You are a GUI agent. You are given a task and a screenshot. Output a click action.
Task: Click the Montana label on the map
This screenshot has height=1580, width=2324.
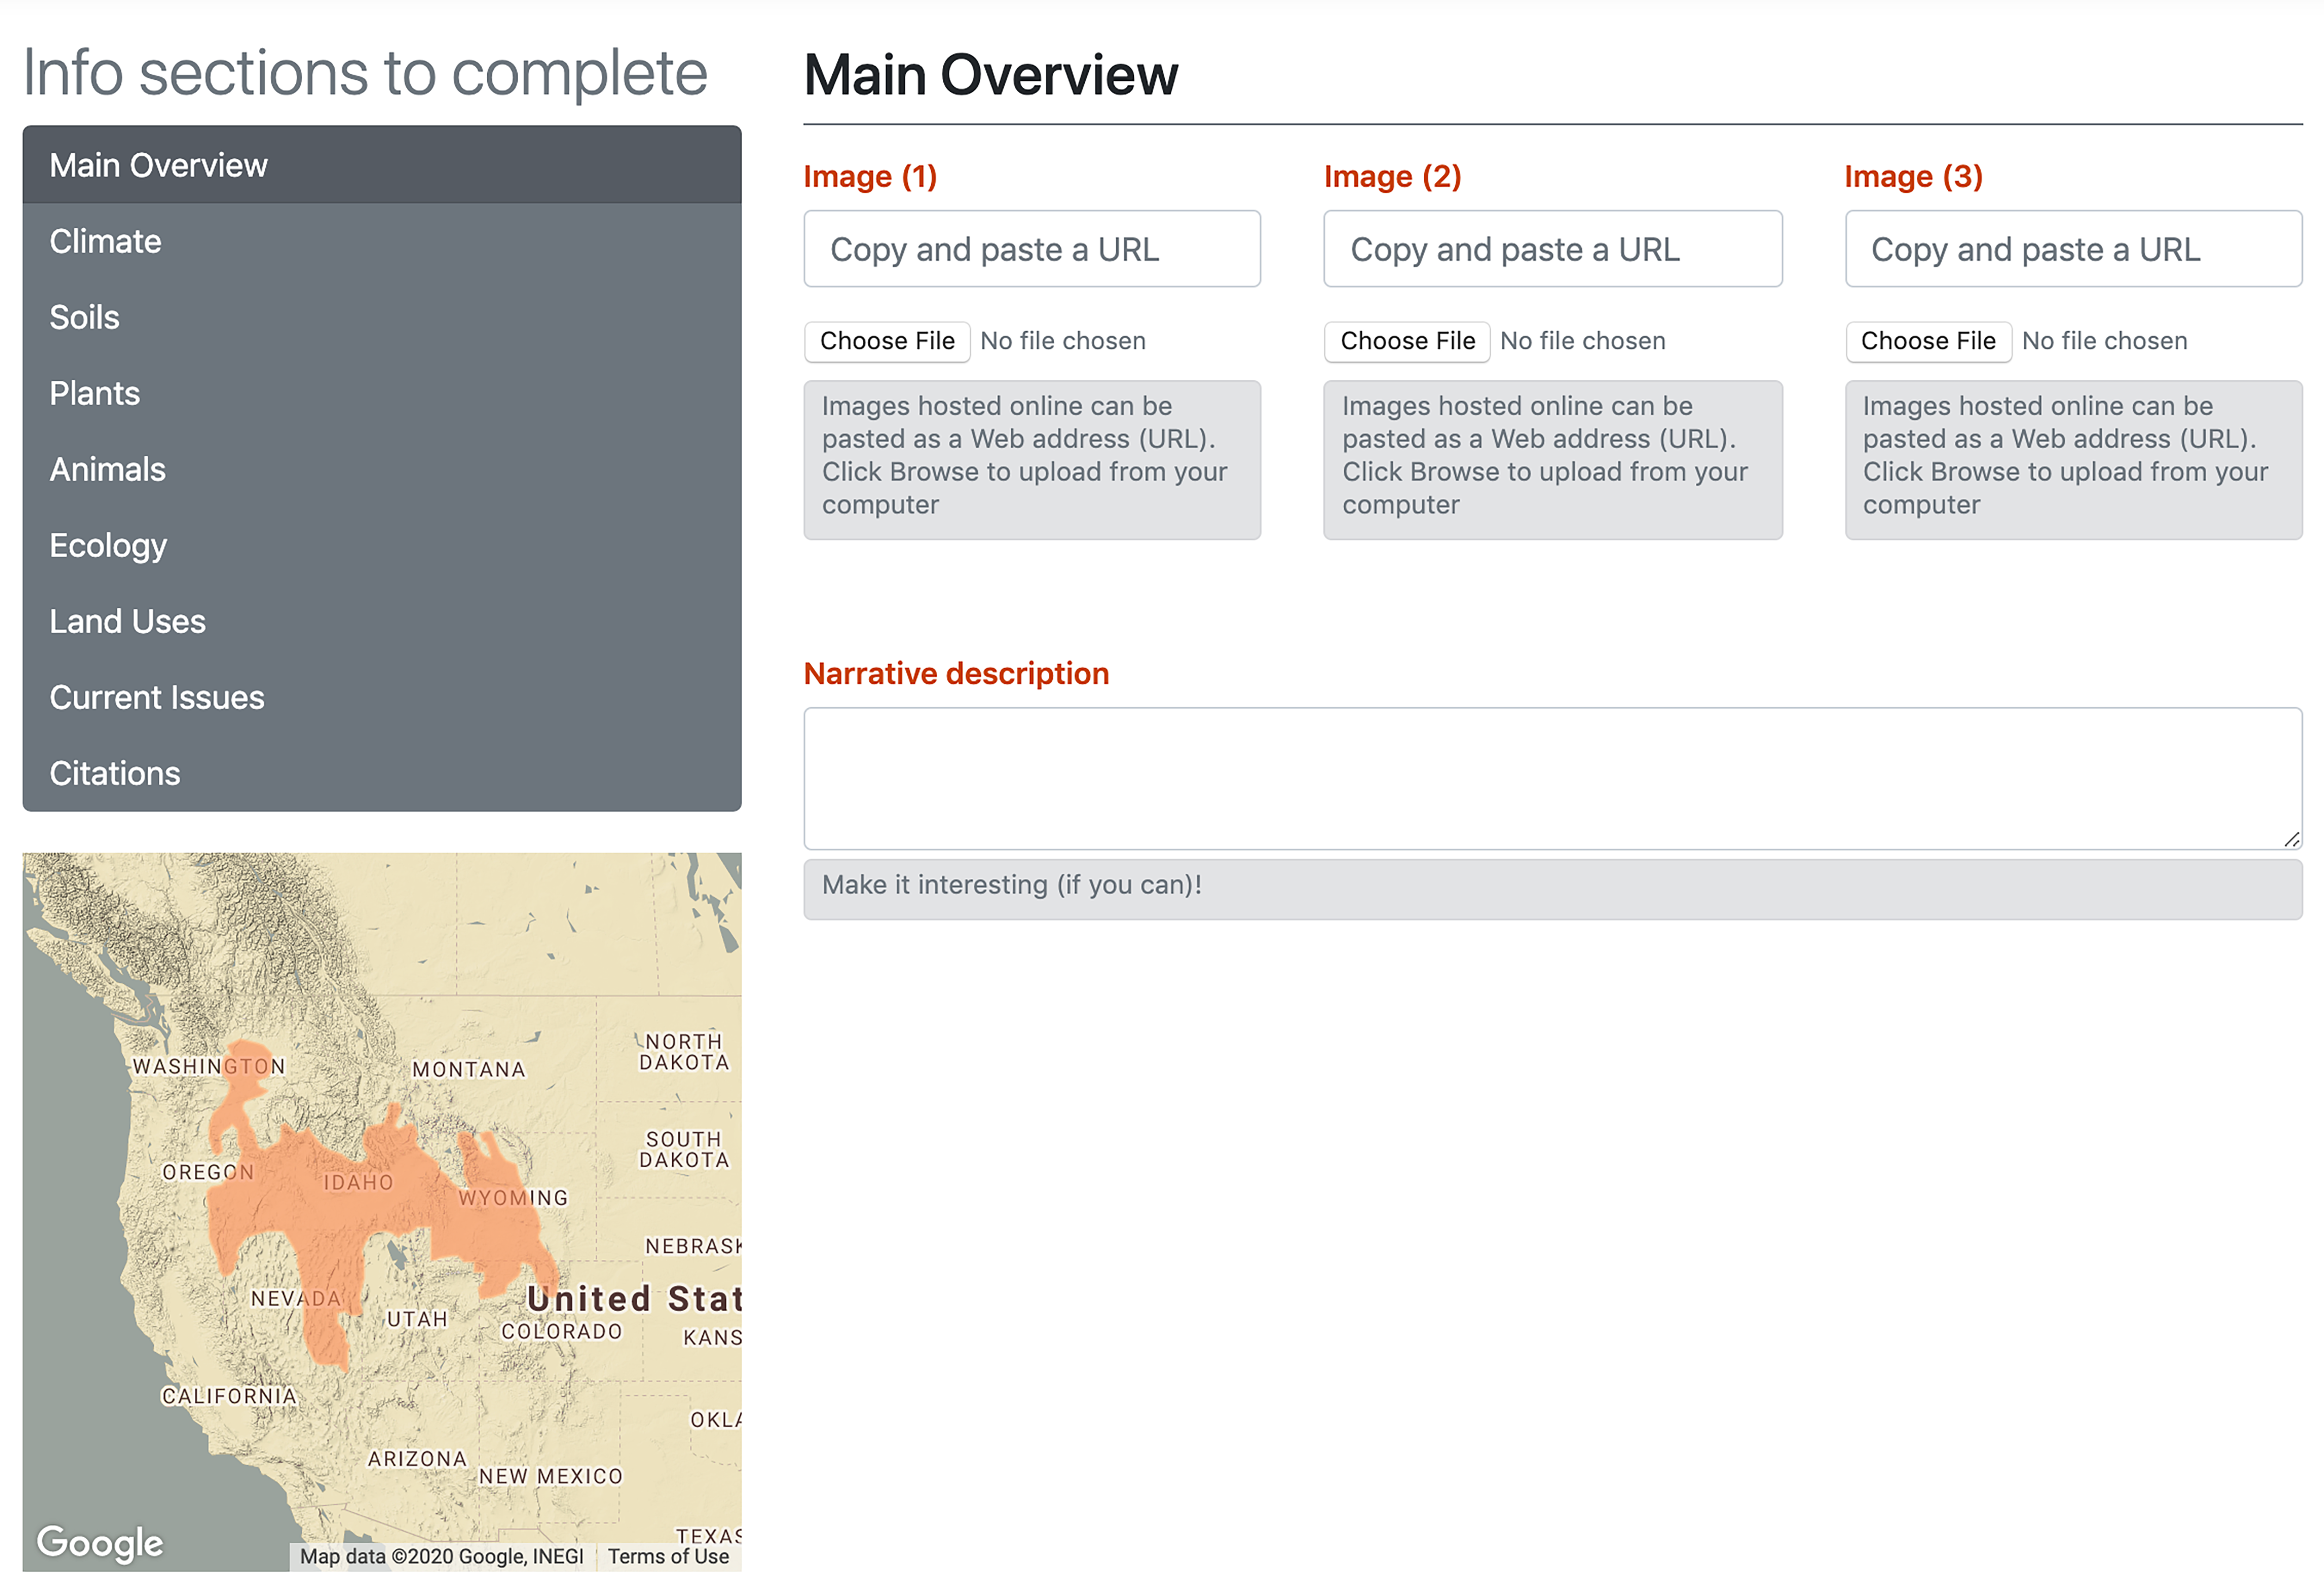point(469,1069)
